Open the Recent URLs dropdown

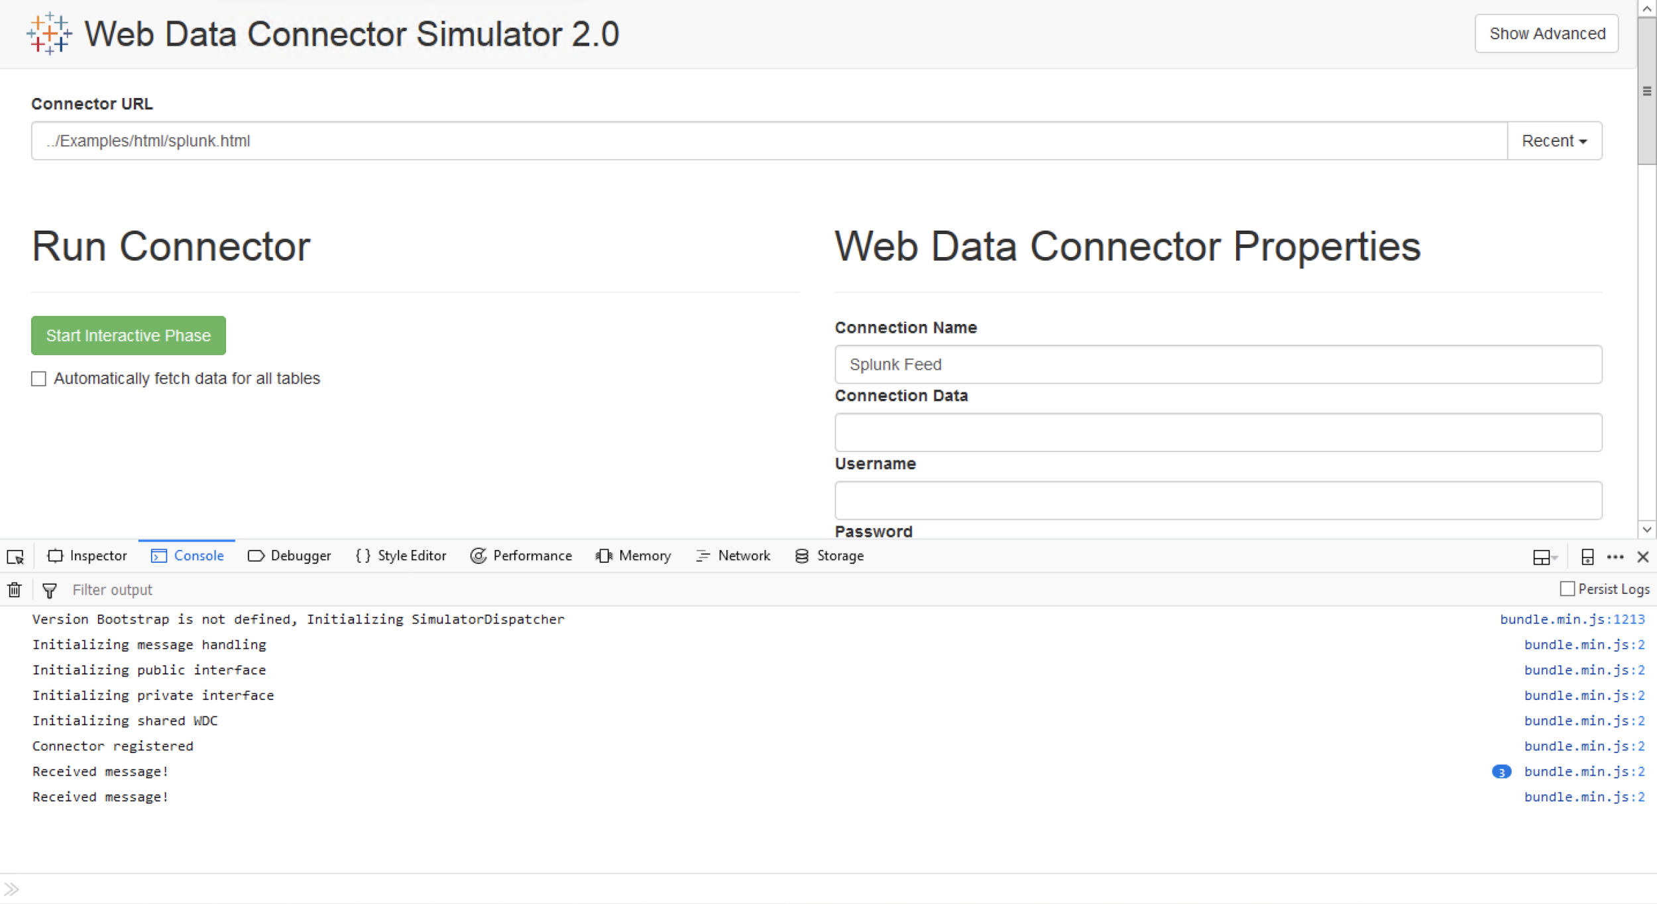click(x=1554, y=141)
